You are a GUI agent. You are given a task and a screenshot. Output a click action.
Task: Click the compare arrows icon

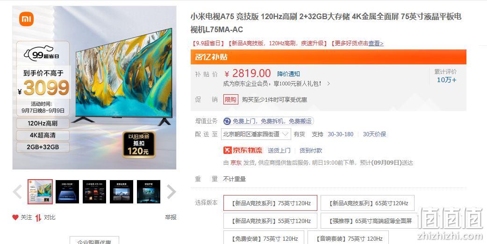38,218
